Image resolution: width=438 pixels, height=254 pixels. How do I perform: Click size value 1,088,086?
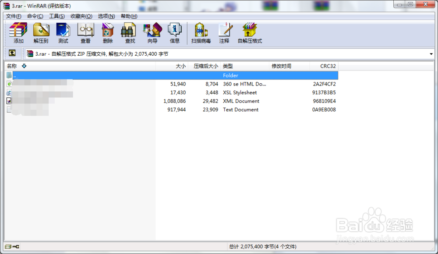pos(175,101)
